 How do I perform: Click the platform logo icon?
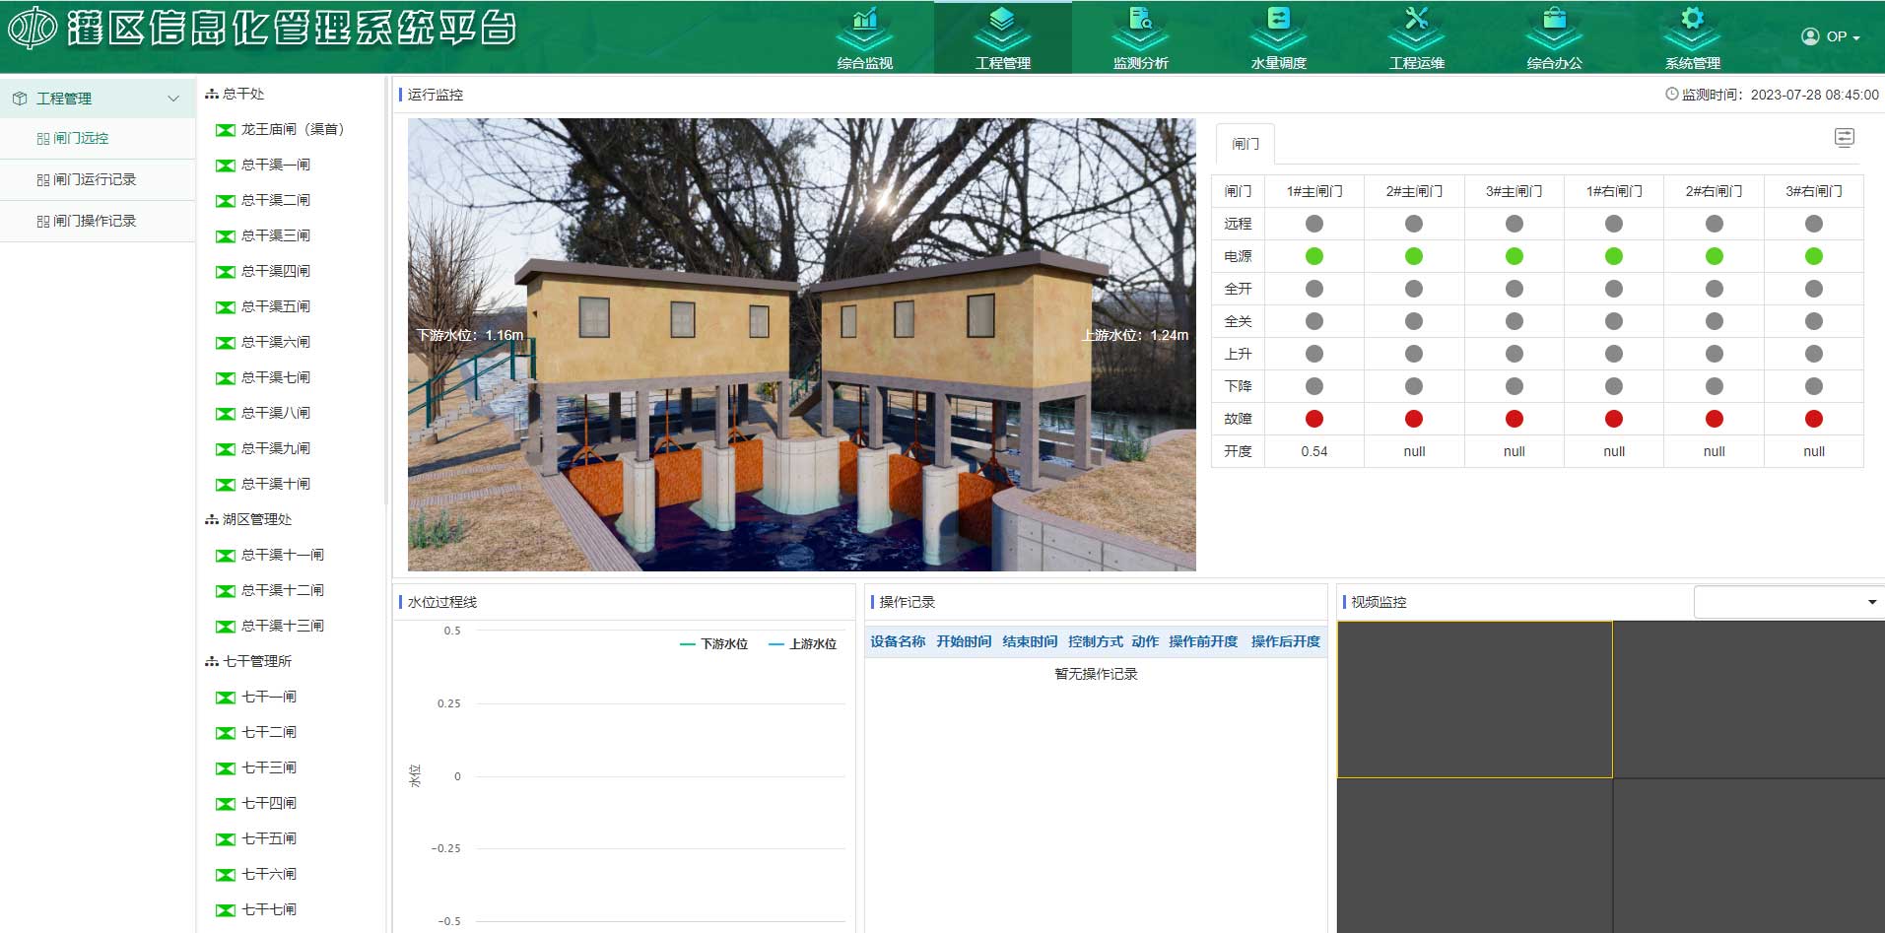point(33,29)
